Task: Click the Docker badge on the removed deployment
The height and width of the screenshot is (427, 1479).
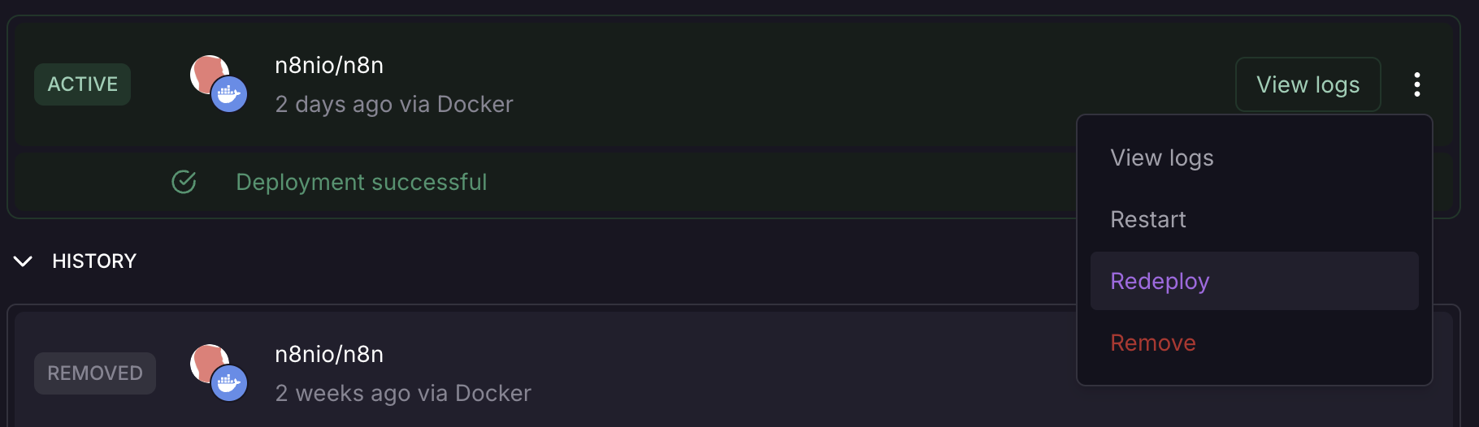Action: click(x=229, y=384)
